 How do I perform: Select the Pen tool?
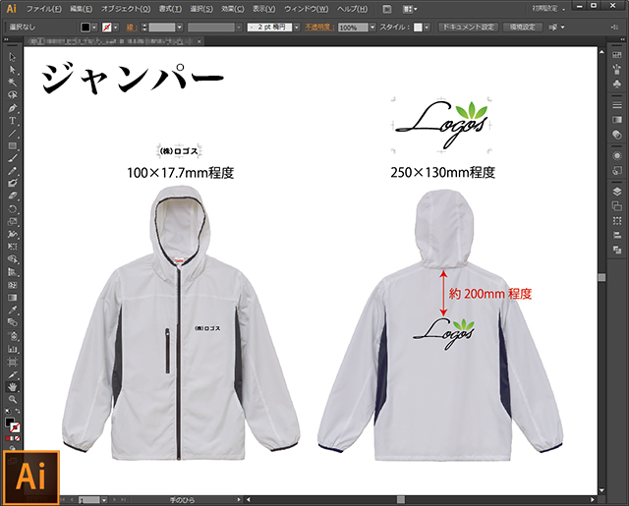pos(13,108)
